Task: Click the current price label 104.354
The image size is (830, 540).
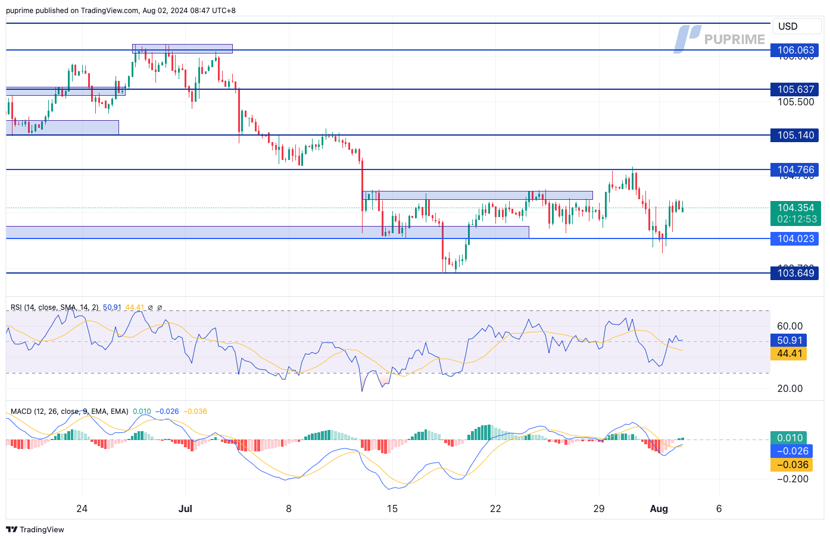Action: [x=795, y=208]
